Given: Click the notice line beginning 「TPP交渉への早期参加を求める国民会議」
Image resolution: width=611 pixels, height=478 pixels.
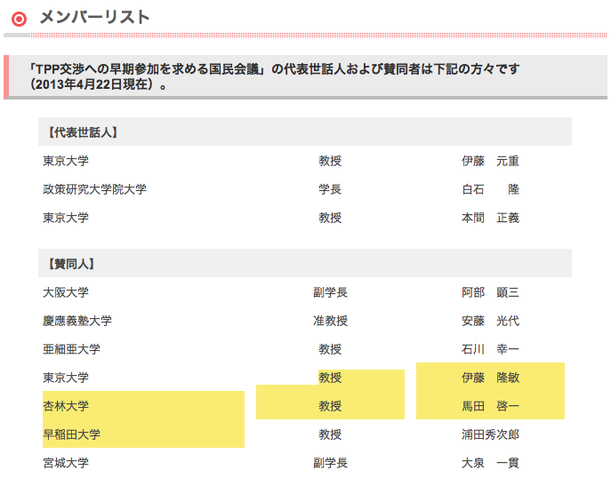Looking at the screenshot, I should [274, 69].
